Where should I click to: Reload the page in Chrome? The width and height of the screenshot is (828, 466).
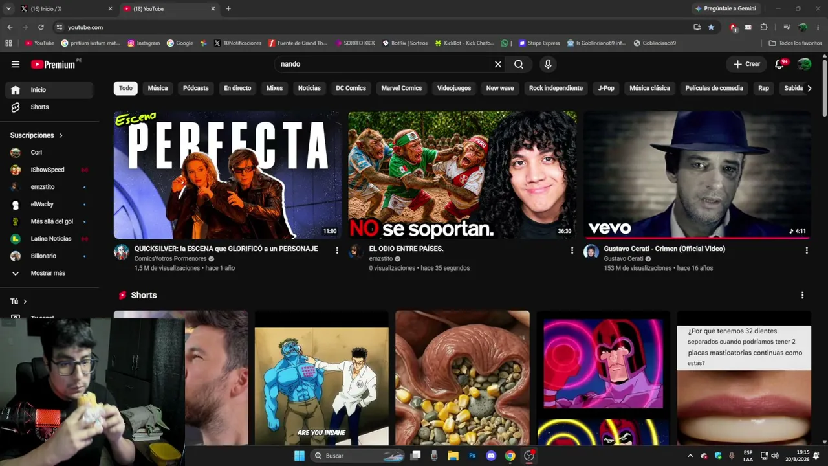click(x=41, y=27)
